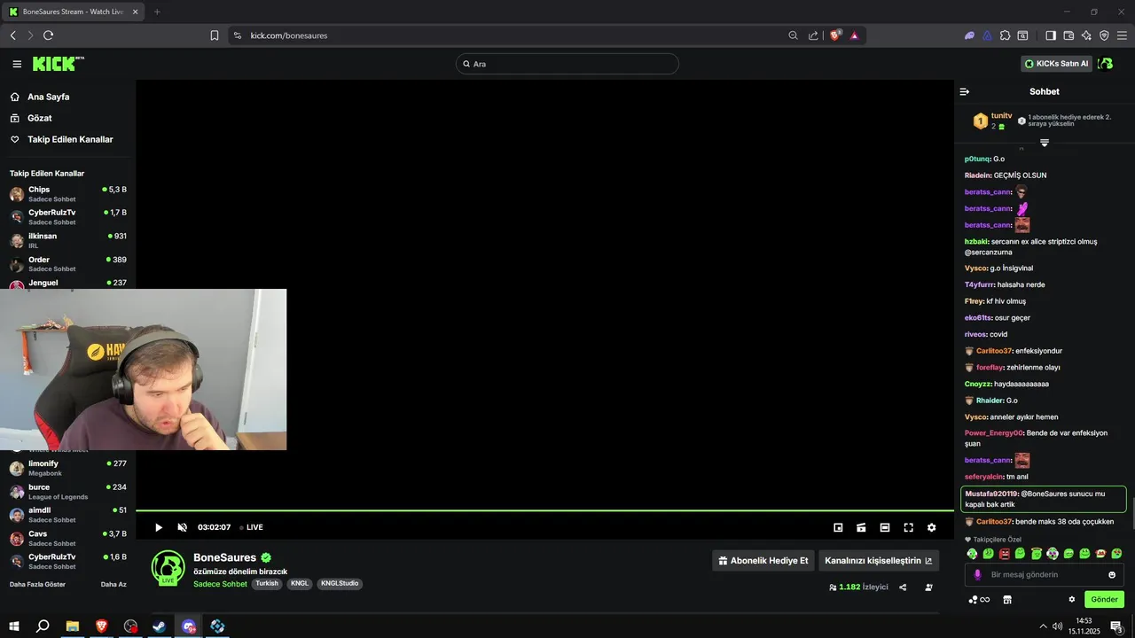Viewport: 1135px width, 638px height.
Task: Cast the stream to another device
Action: coord(861,527)
